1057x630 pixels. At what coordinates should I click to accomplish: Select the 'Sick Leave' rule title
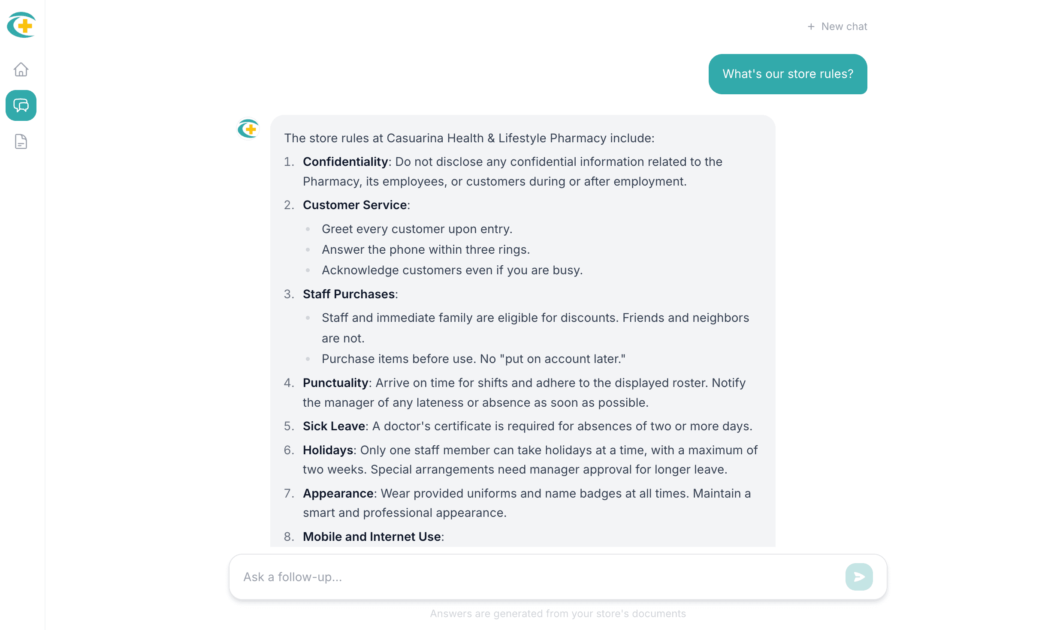click(x=334, y=426)
